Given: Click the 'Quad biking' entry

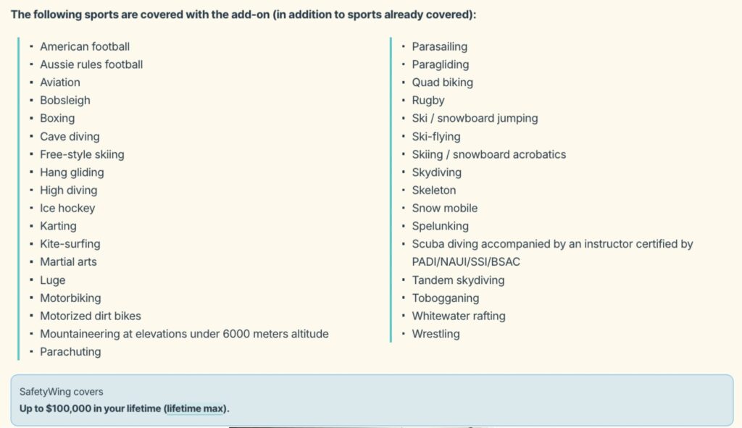Looking at the screenshot, I should pos(442,83).
